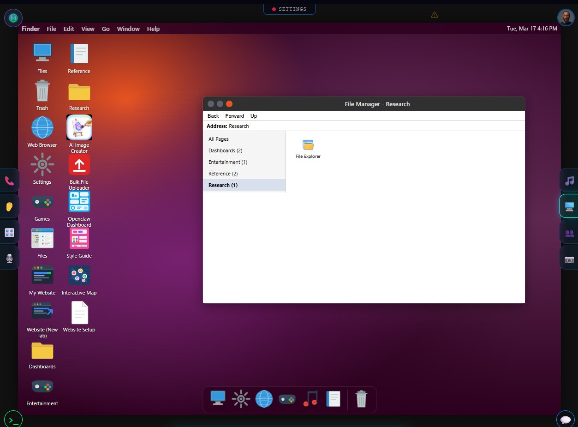The image size is (578, 427).
Task: Click the people icon on right sidebar
Action: (x=569, y=232)
